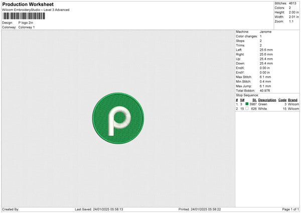Click the Color changes value 1
Screen dimensions: 301x213
point(261,36)
